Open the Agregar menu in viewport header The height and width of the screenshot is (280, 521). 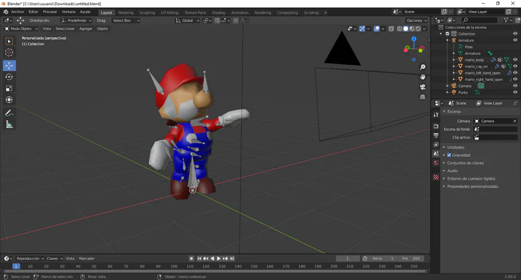(x=86, y=28)
